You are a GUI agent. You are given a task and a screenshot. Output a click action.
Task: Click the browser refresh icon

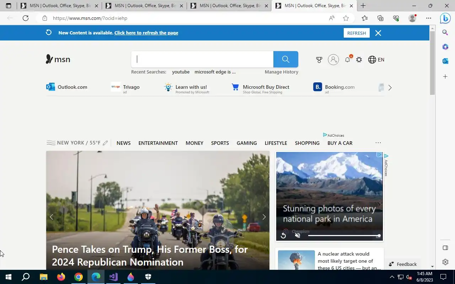[x=26, y=18]
